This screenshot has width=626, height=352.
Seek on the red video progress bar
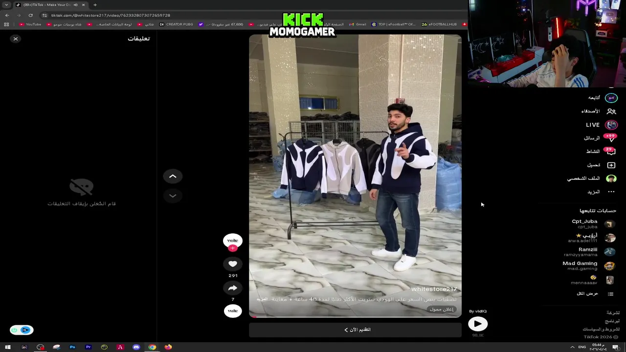pos(355,317)
